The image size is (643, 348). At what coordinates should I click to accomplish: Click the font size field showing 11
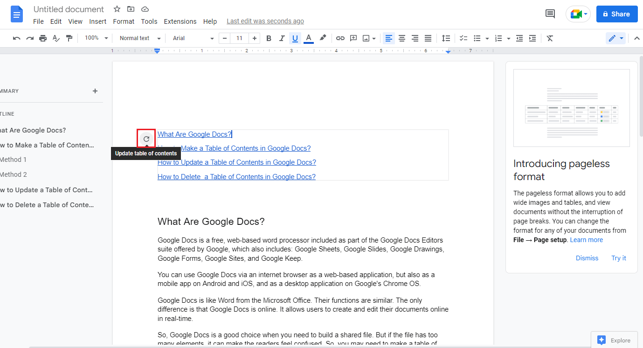coord(240,38)
